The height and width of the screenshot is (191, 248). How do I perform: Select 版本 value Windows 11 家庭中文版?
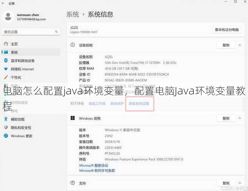[x=122, y=130]
